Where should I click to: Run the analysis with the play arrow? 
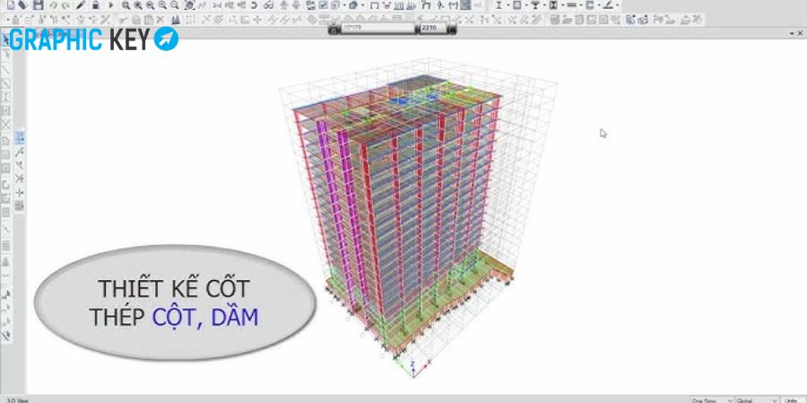pos(110,5)
